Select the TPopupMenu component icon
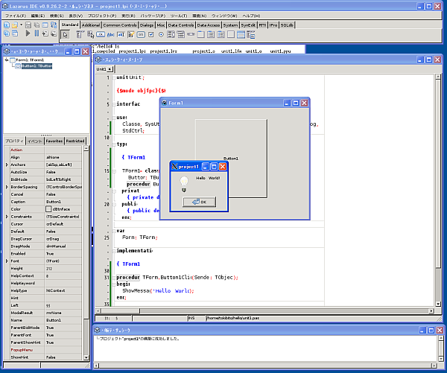Viewport: 447px width, 373px height. (90, 35)
